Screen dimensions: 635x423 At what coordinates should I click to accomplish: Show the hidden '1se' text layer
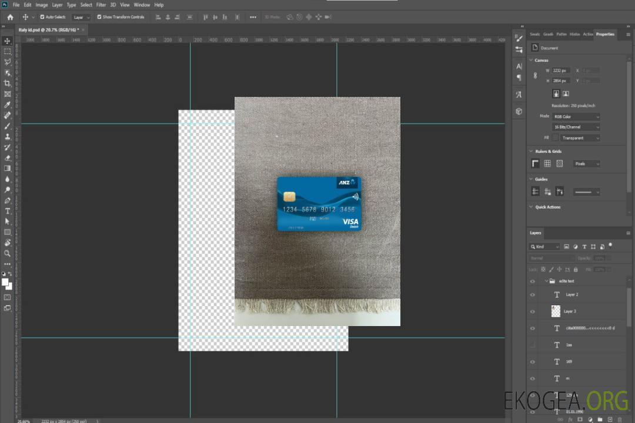(533, 345)
